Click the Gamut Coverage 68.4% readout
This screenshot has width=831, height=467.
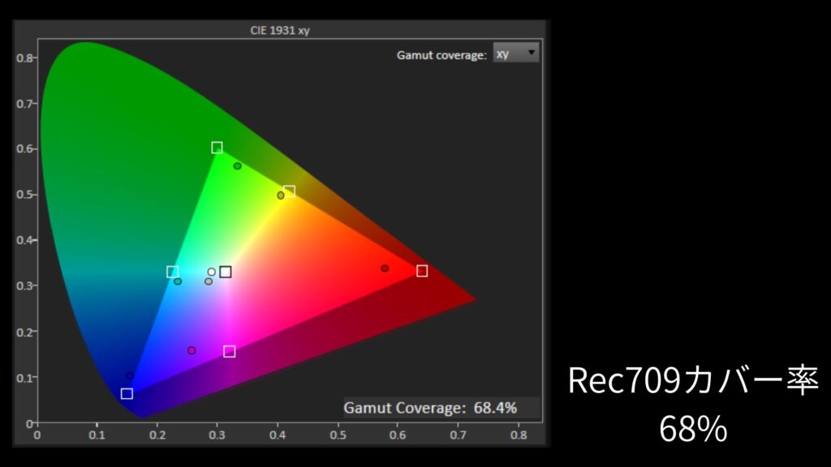pos(430,408)
